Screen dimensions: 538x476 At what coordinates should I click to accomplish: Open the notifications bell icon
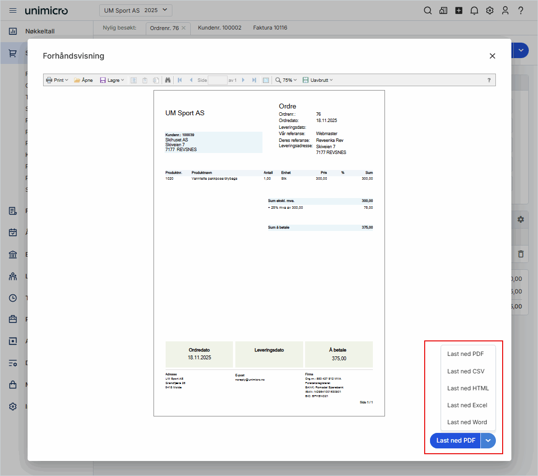[474, 11]
